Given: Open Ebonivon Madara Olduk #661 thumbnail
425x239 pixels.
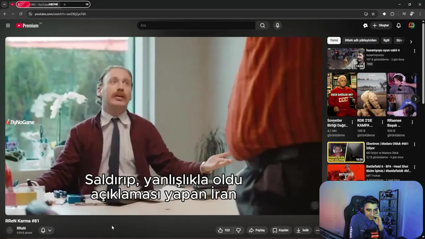Looking at the screenshot, I should coord(346,152).
